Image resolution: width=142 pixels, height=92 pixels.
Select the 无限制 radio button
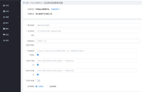[x=36, y=86]
